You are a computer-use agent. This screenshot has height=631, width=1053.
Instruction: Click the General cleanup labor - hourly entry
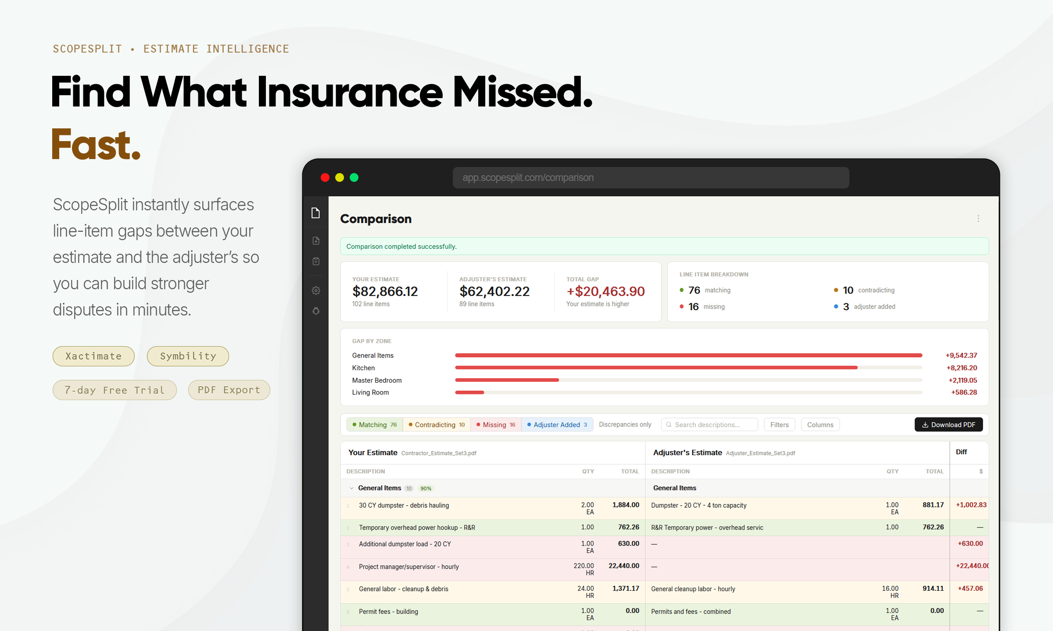coord(693,589)
